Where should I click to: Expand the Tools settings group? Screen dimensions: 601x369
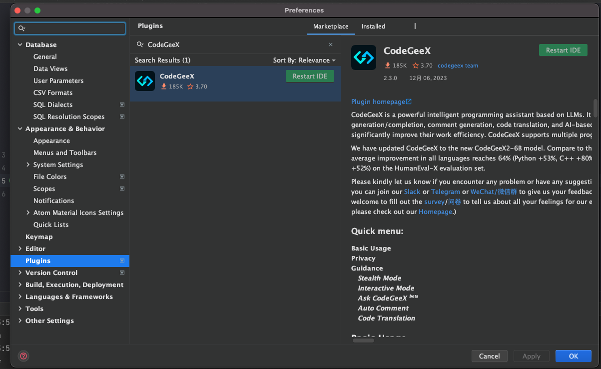(x=20, y=308)
